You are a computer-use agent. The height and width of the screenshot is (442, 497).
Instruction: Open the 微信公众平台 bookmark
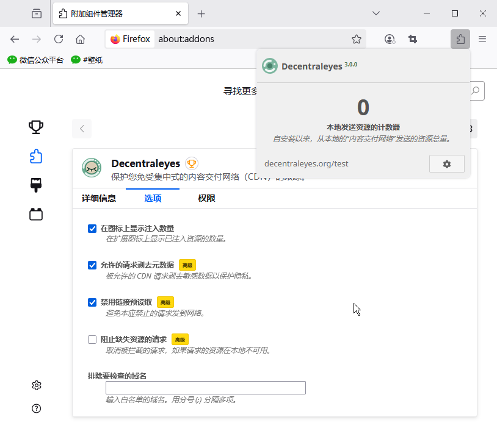tap(35, 60)
